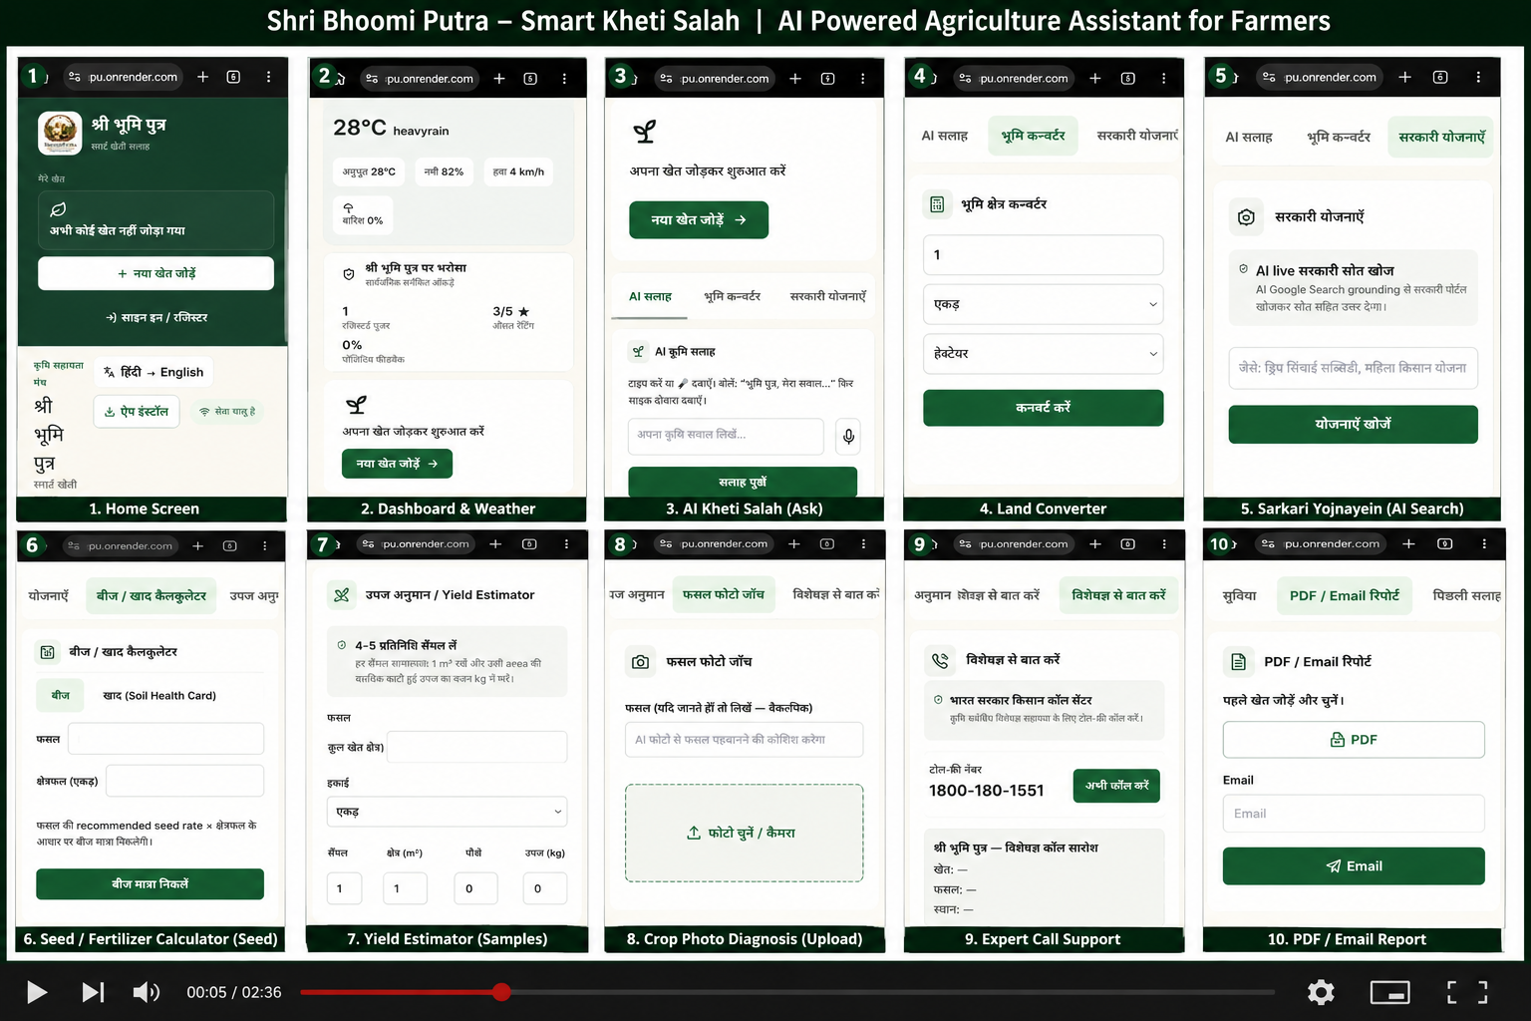Mute the video volume speaker icon
Screen dimensions: 1531x1021
pos(147,992)
